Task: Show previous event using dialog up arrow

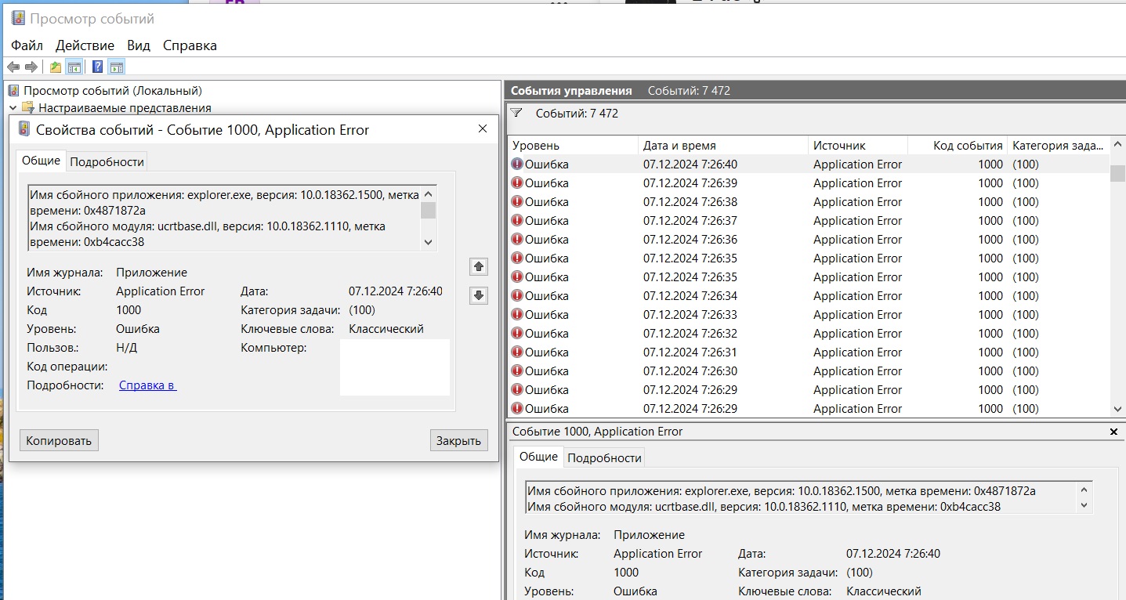Action: tap(479, 267)
